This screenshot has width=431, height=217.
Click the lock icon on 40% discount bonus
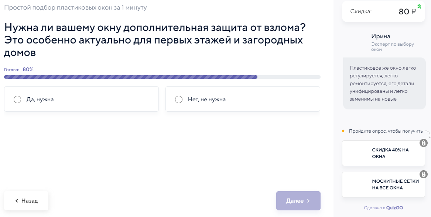pos(424,143)
